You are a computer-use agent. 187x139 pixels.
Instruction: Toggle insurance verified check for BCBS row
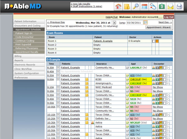127,79
